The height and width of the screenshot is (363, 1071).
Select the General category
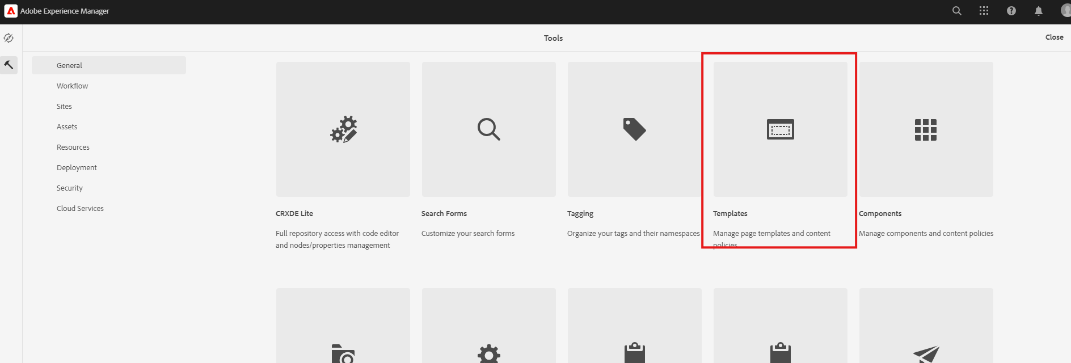click(x=69, y=65)
